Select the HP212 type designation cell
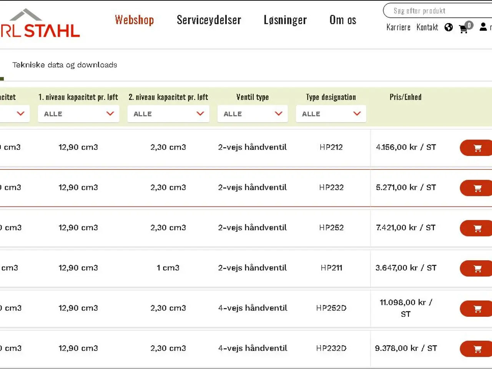 click(331, 147)
